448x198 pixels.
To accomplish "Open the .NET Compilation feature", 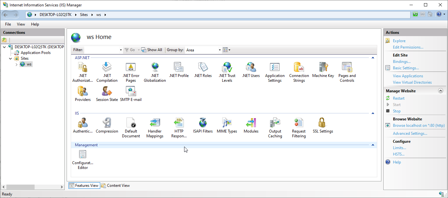I will [x=107, y=72].
